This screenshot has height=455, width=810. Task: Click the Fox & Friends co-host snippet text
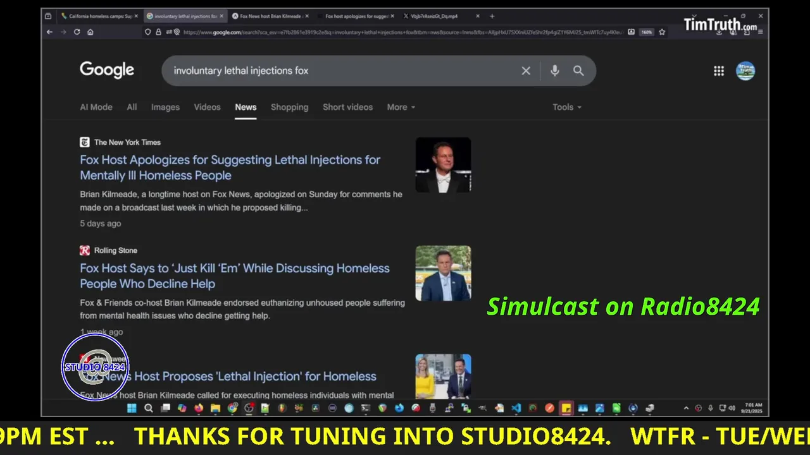pyautogui.click(x=242, y=309)
